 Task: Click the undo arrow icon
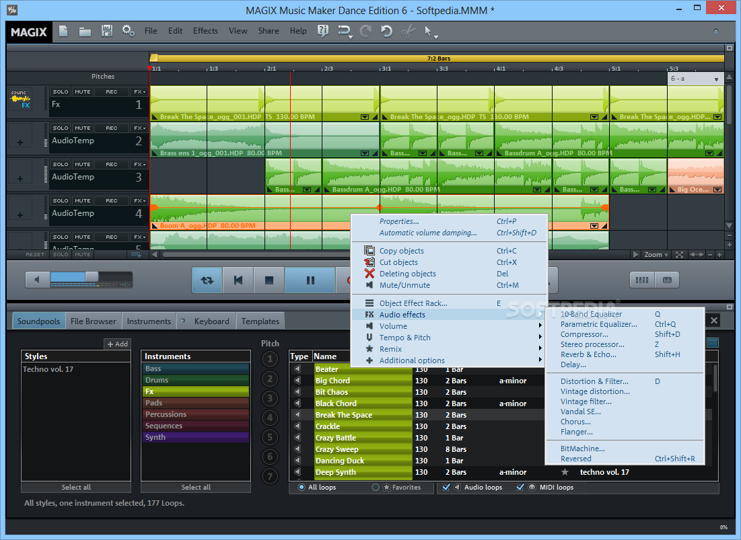[386, 31]
